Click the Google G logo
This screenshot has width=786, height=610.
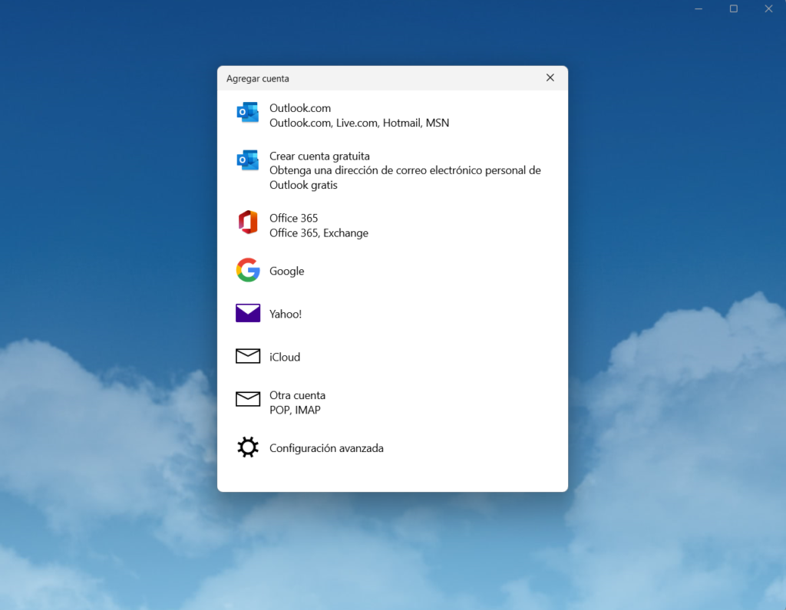point(248,270)
